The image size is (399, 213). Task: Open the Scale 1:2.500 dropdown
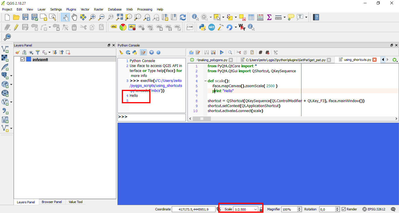(x=256, y=209)
